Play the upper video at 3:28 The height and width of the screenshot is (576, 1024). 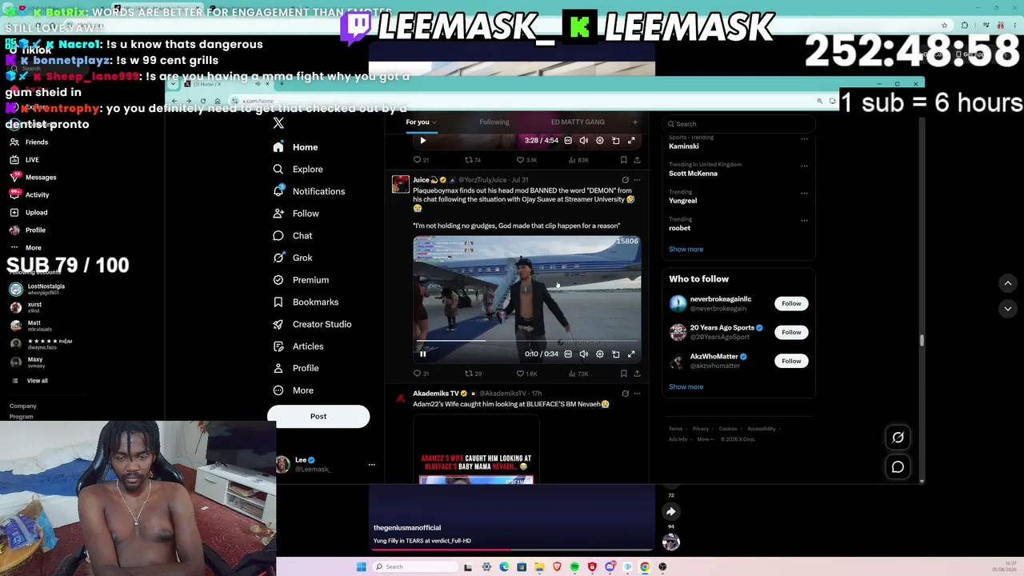[x=423, y=141]
